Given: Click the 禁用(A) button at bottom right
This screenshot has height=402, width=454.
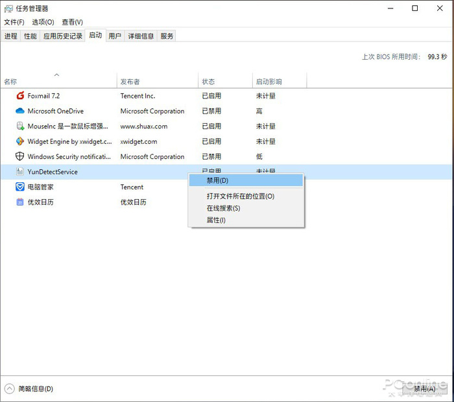Looking at the screenshot, I should 424,389.
